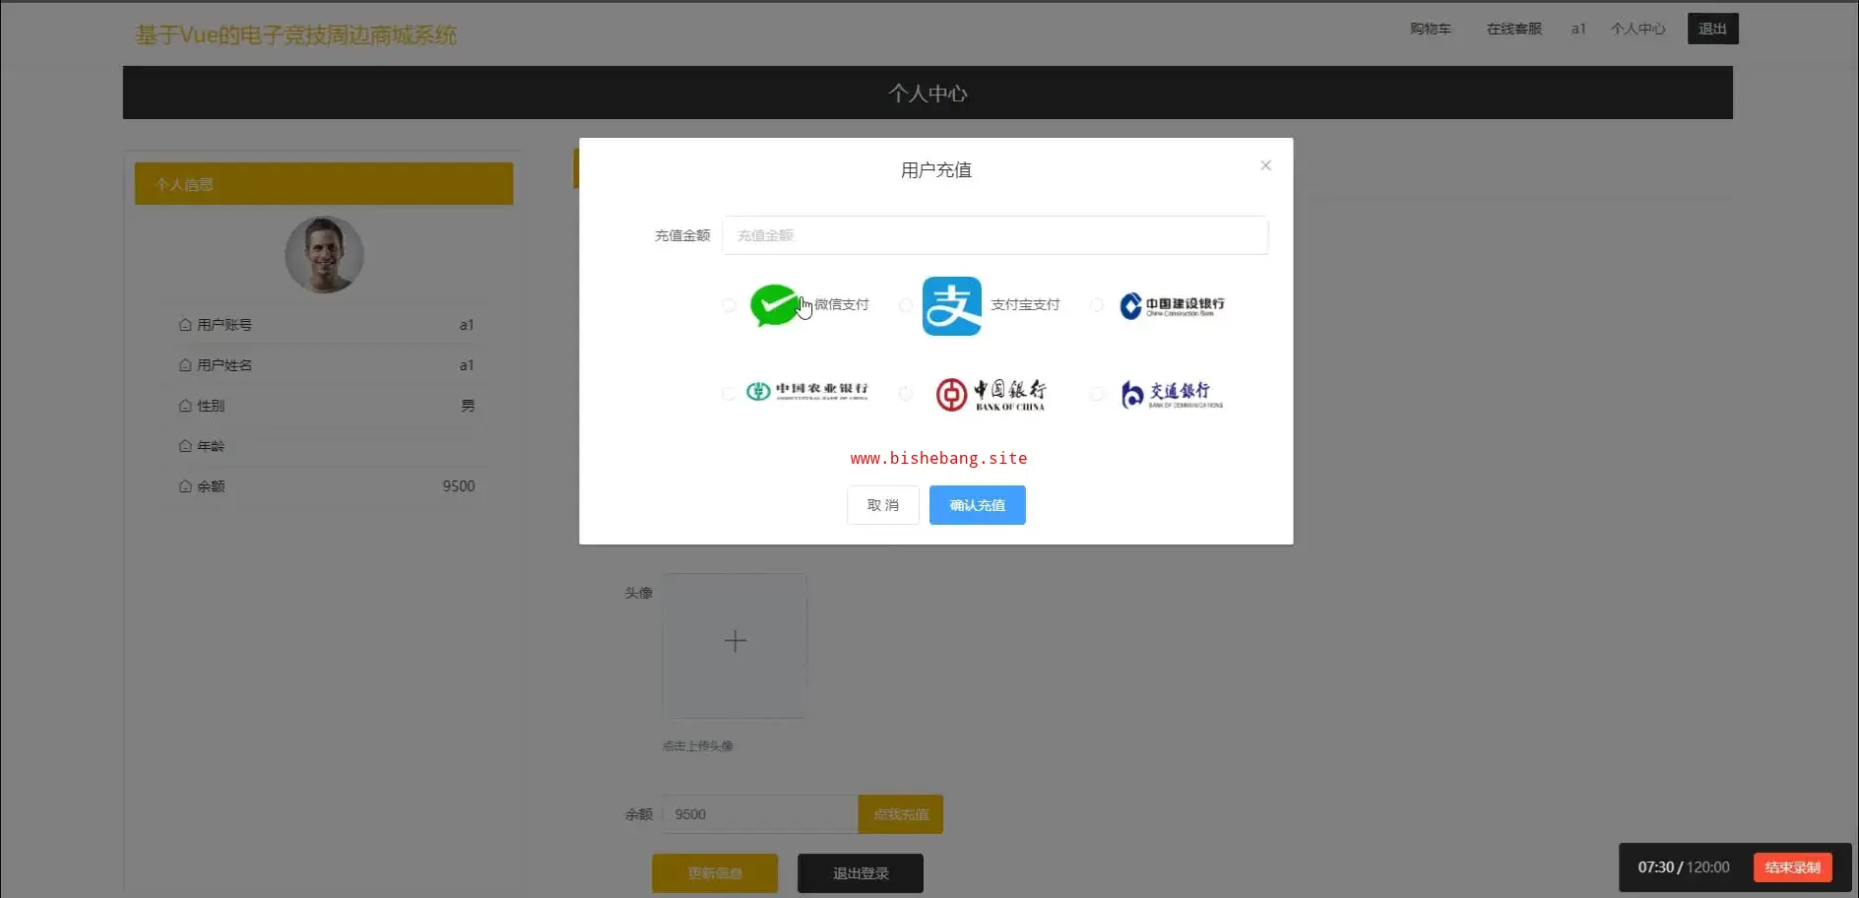
Task: Confirm recharge with 确认充值 button
Action: [978, 505]
